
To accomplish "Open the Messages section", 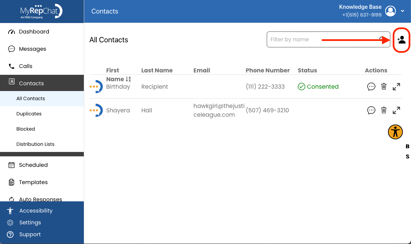I will [42, 49].
